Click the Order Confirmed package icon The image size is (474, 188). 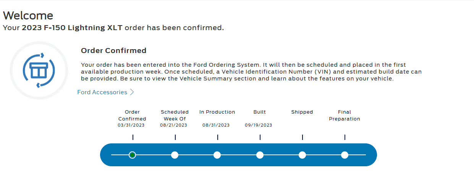point(39,71)
